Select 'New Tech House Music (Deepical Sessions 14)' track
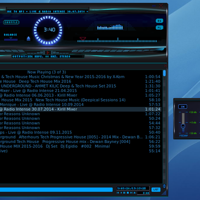Viewport: 200px width, 200px height. click(80, 100)
